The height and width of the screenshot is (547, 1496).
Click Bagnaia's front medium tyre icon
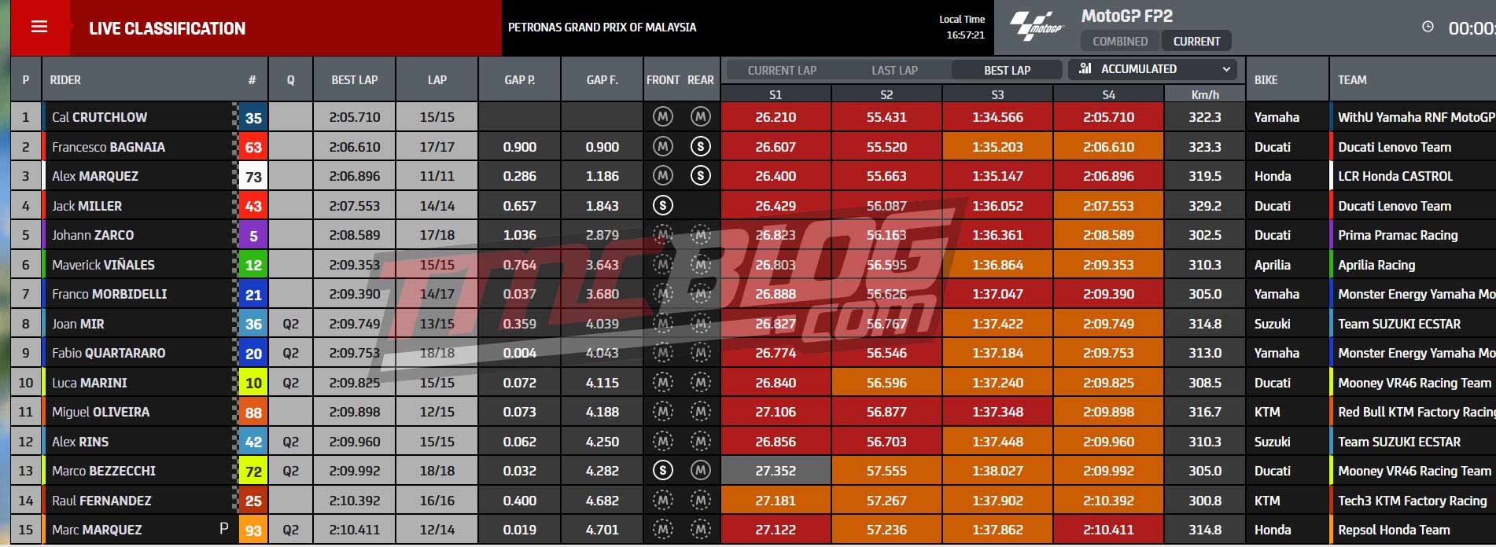[663, 147]
